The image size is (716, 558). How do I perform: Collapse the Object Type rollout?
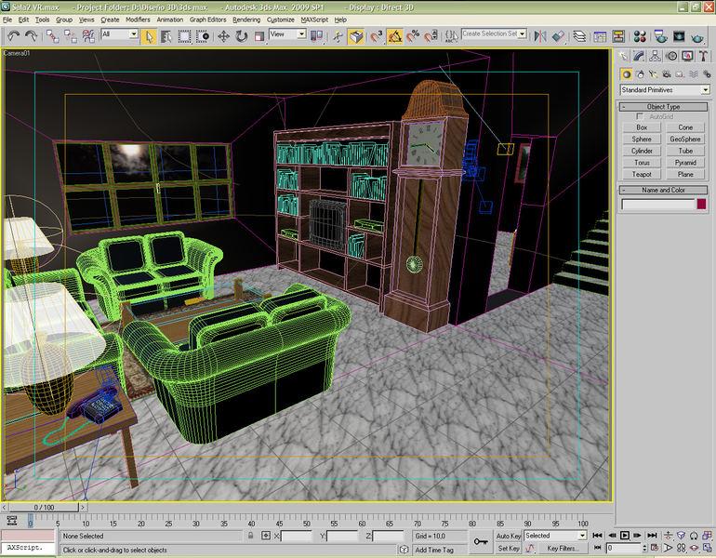tap(663, 107)
